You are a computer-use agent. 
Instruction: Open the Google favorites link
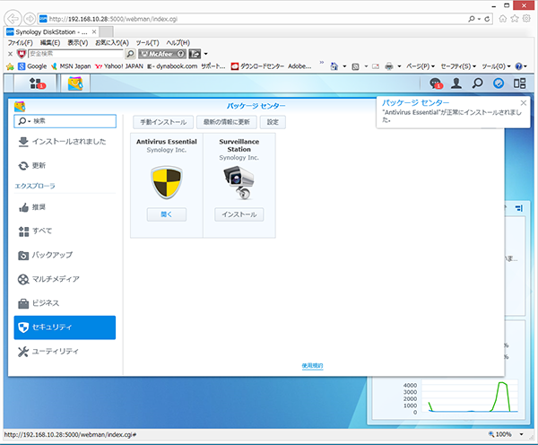32,66
